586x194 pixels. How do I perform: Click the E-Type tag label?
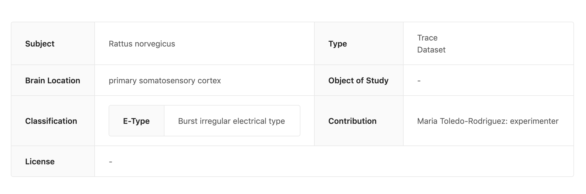point(136,121)
